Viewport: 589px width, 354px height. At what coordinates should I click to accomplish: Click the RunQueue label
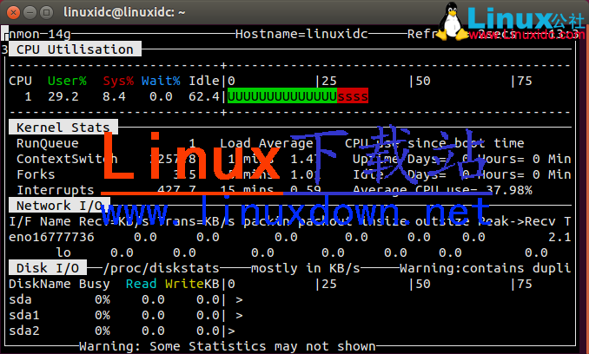click(x=48, y=143)
